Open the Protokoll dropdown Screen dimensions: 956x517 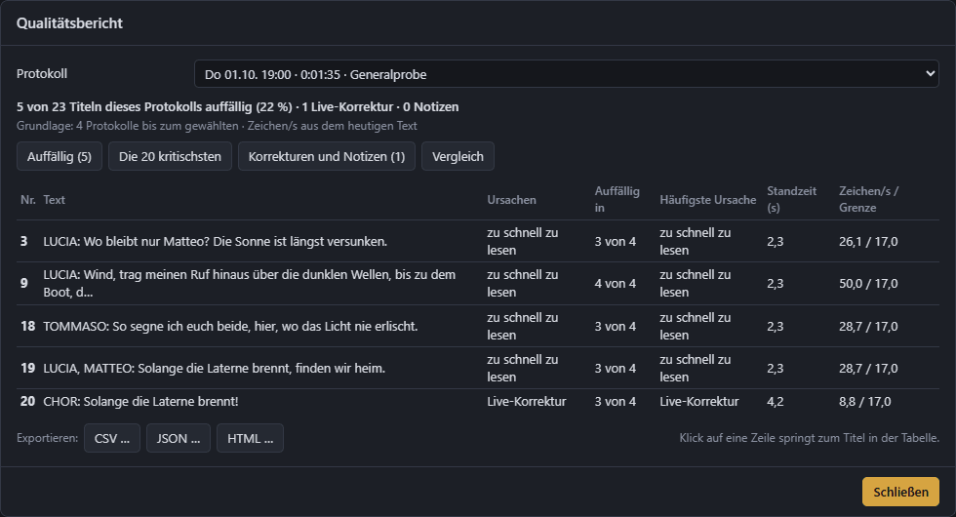[x=567, y=74]
